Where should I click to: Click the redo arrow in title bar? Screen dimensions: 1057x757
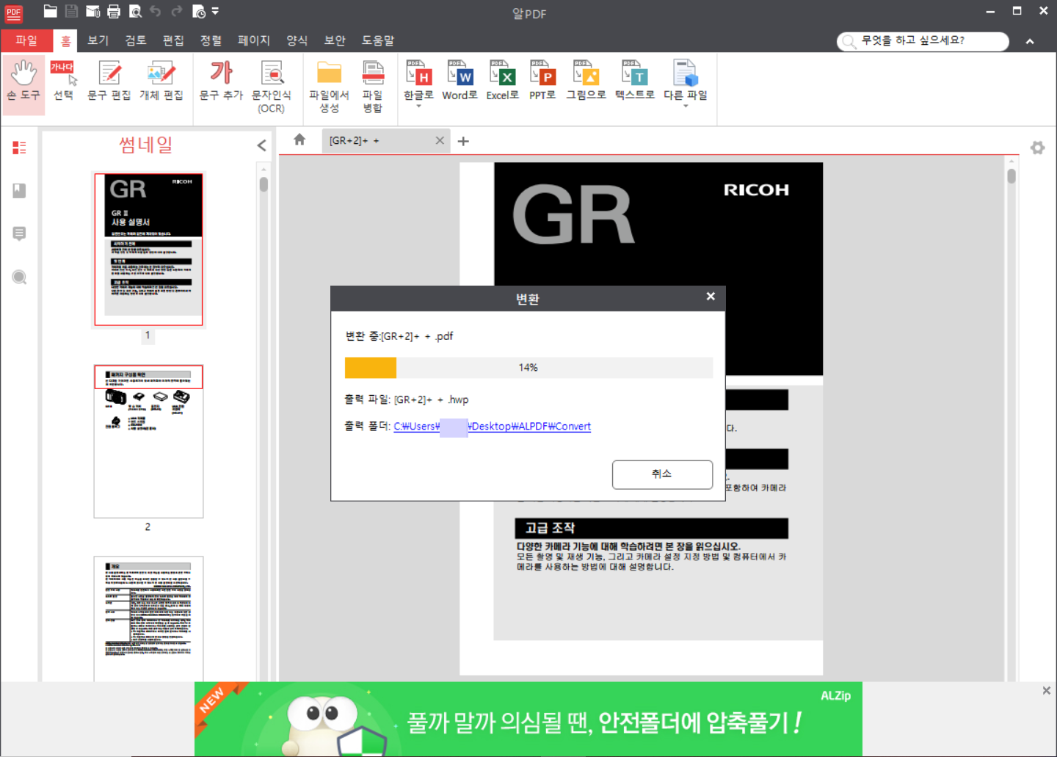177,11
